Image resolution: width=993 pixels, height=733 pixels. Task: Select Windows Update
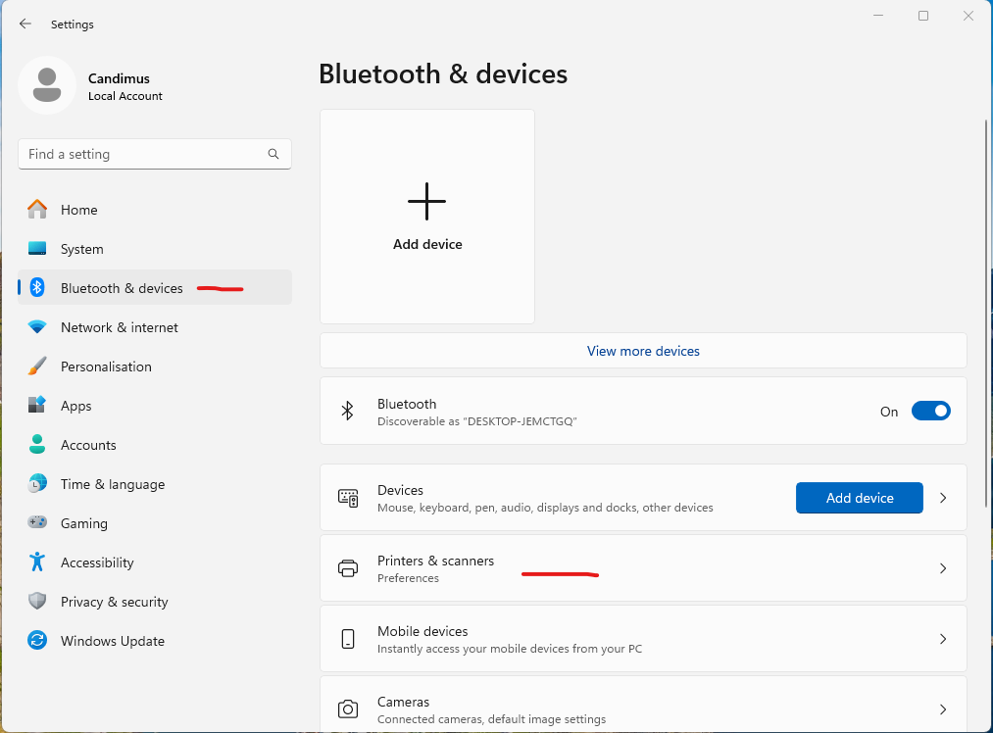pos(155,641)
